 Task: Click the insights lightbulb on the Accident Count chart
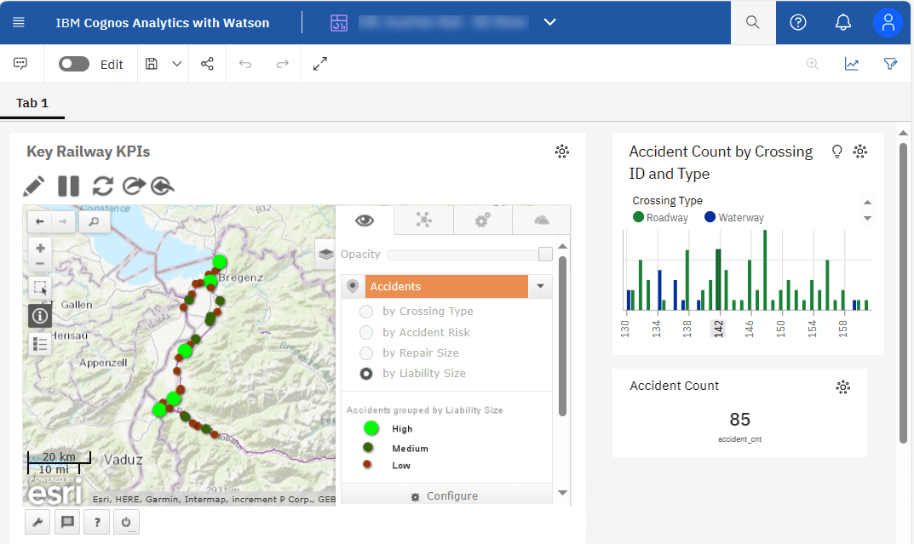click(836, 151)
